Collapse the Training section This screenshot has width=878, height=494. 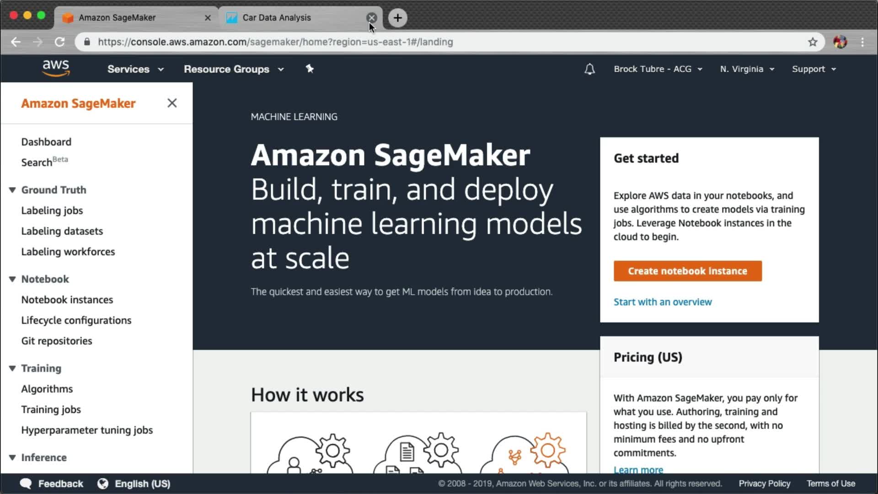tap(12, 368)
